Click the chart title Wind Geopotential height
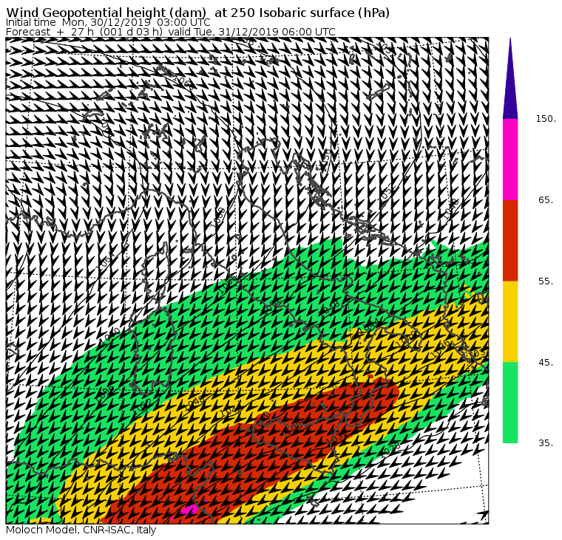Screen dimensions: 562x540 (198, 13)
